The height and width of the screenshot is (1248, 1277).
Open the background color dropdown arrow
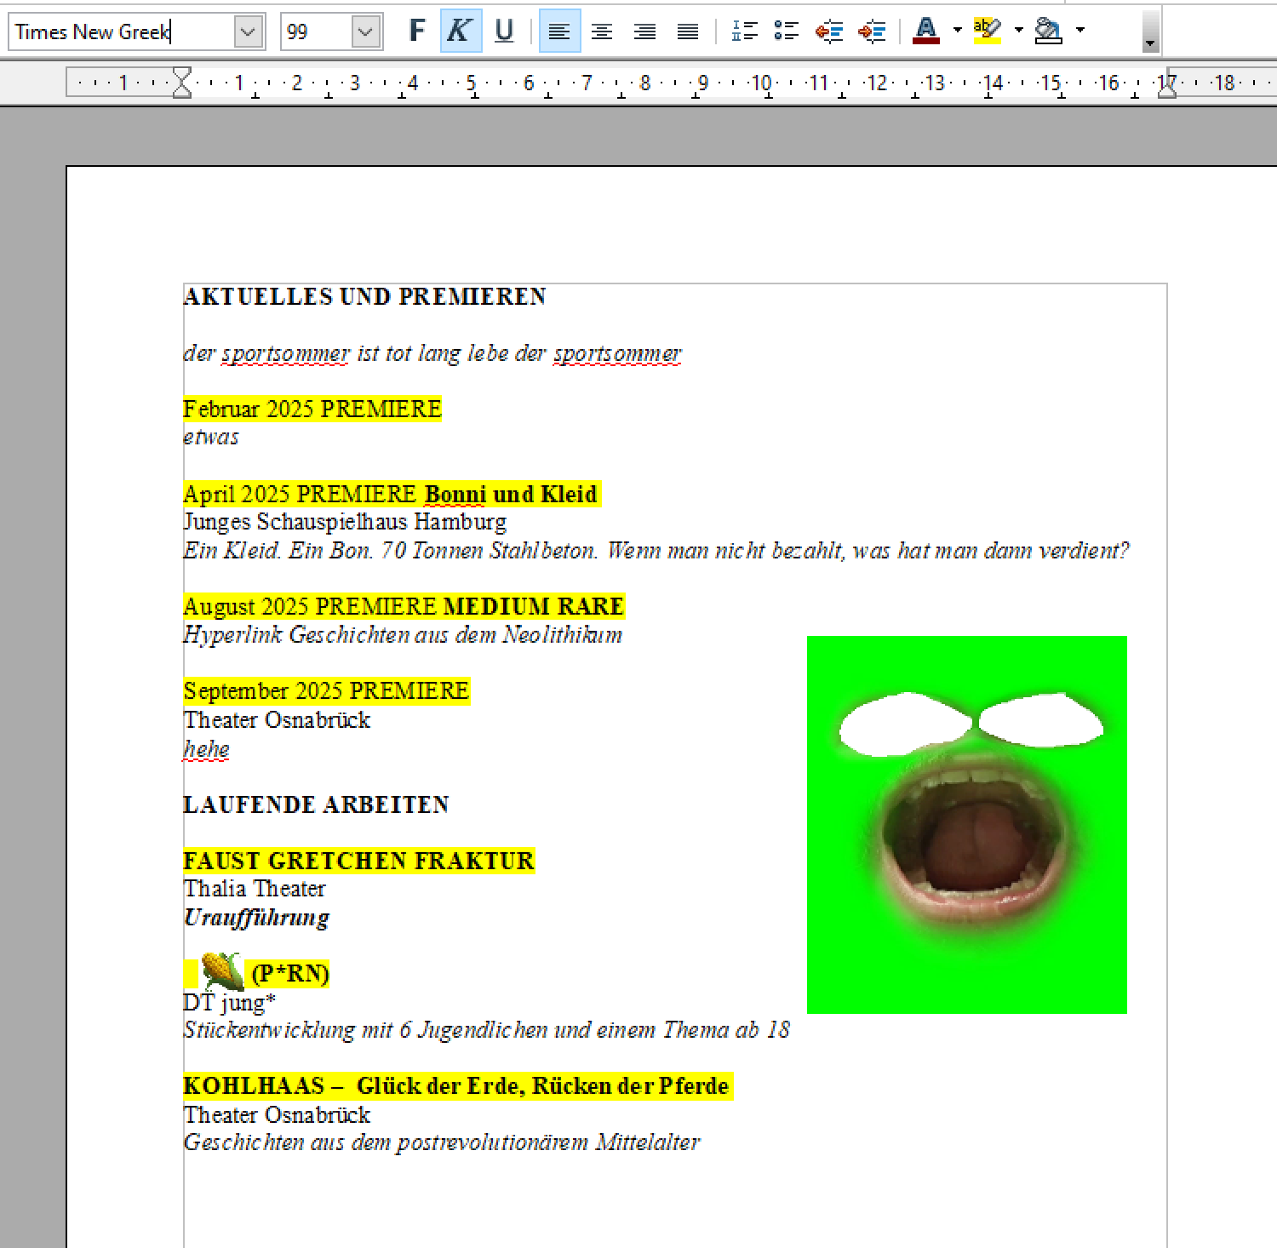1080,30
